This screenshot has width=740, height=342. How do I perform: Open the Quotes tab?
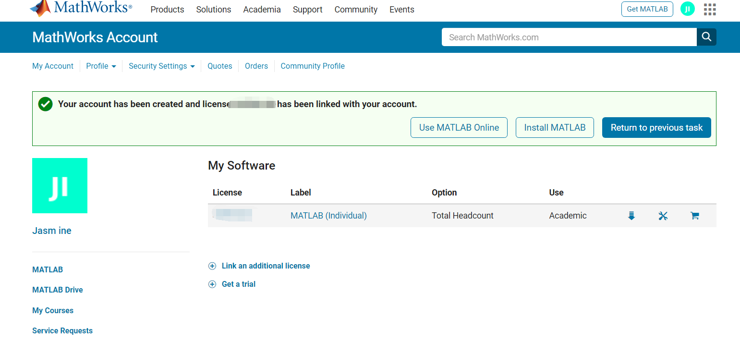220,66
